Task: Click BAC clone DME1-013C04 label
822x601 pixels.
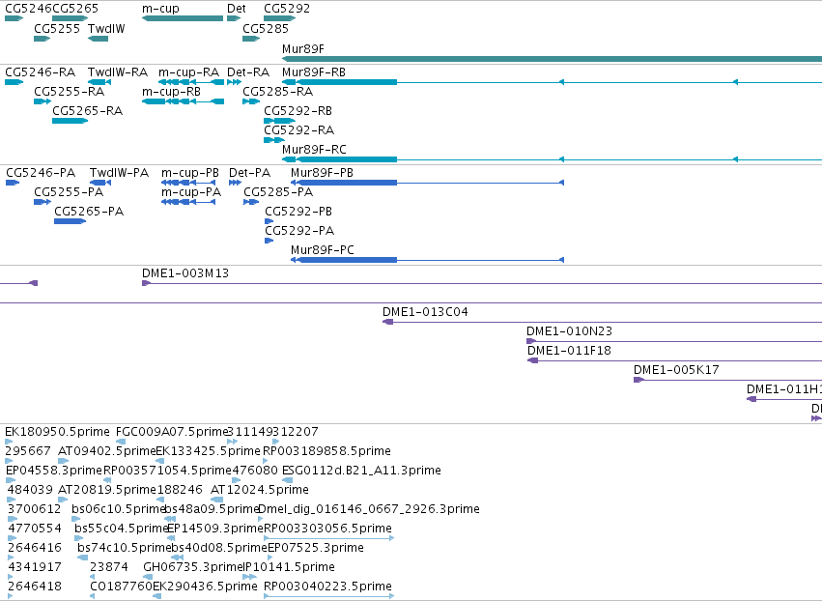Action: point(425,312)
